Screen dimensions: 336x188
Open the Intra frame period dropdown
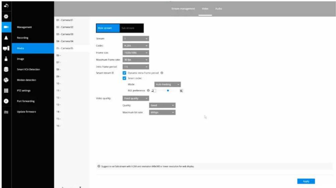pos(136,67)
